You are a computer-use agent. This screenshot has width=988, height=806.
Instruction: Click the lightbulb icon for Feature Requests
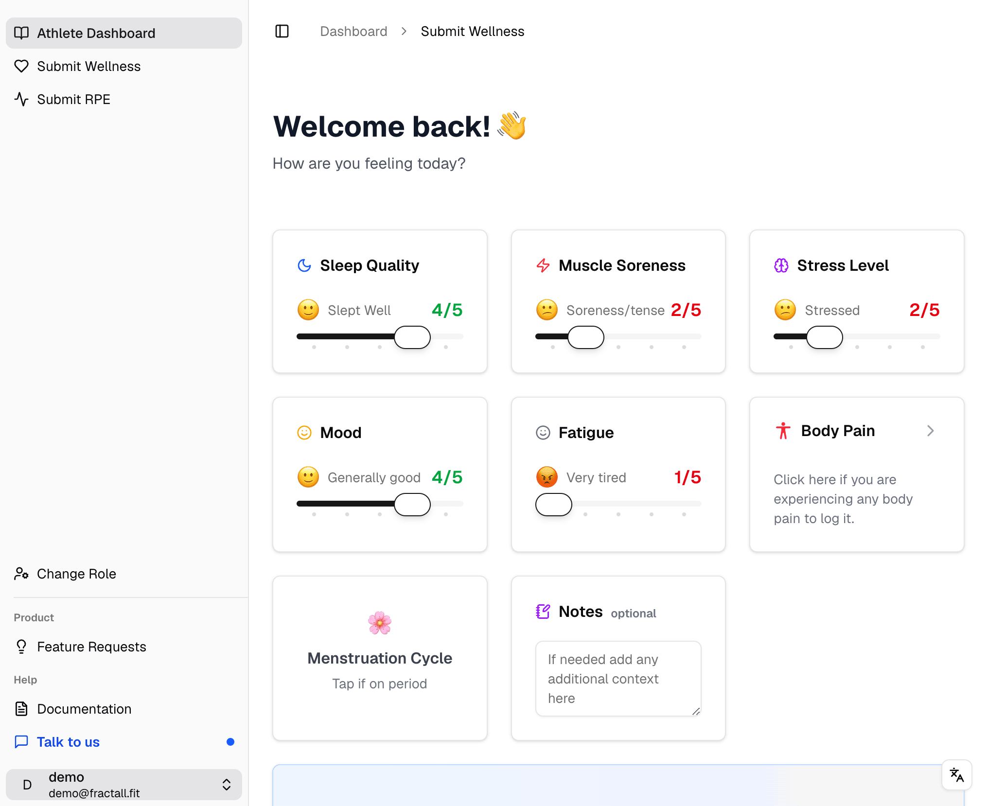click(21, 647)
